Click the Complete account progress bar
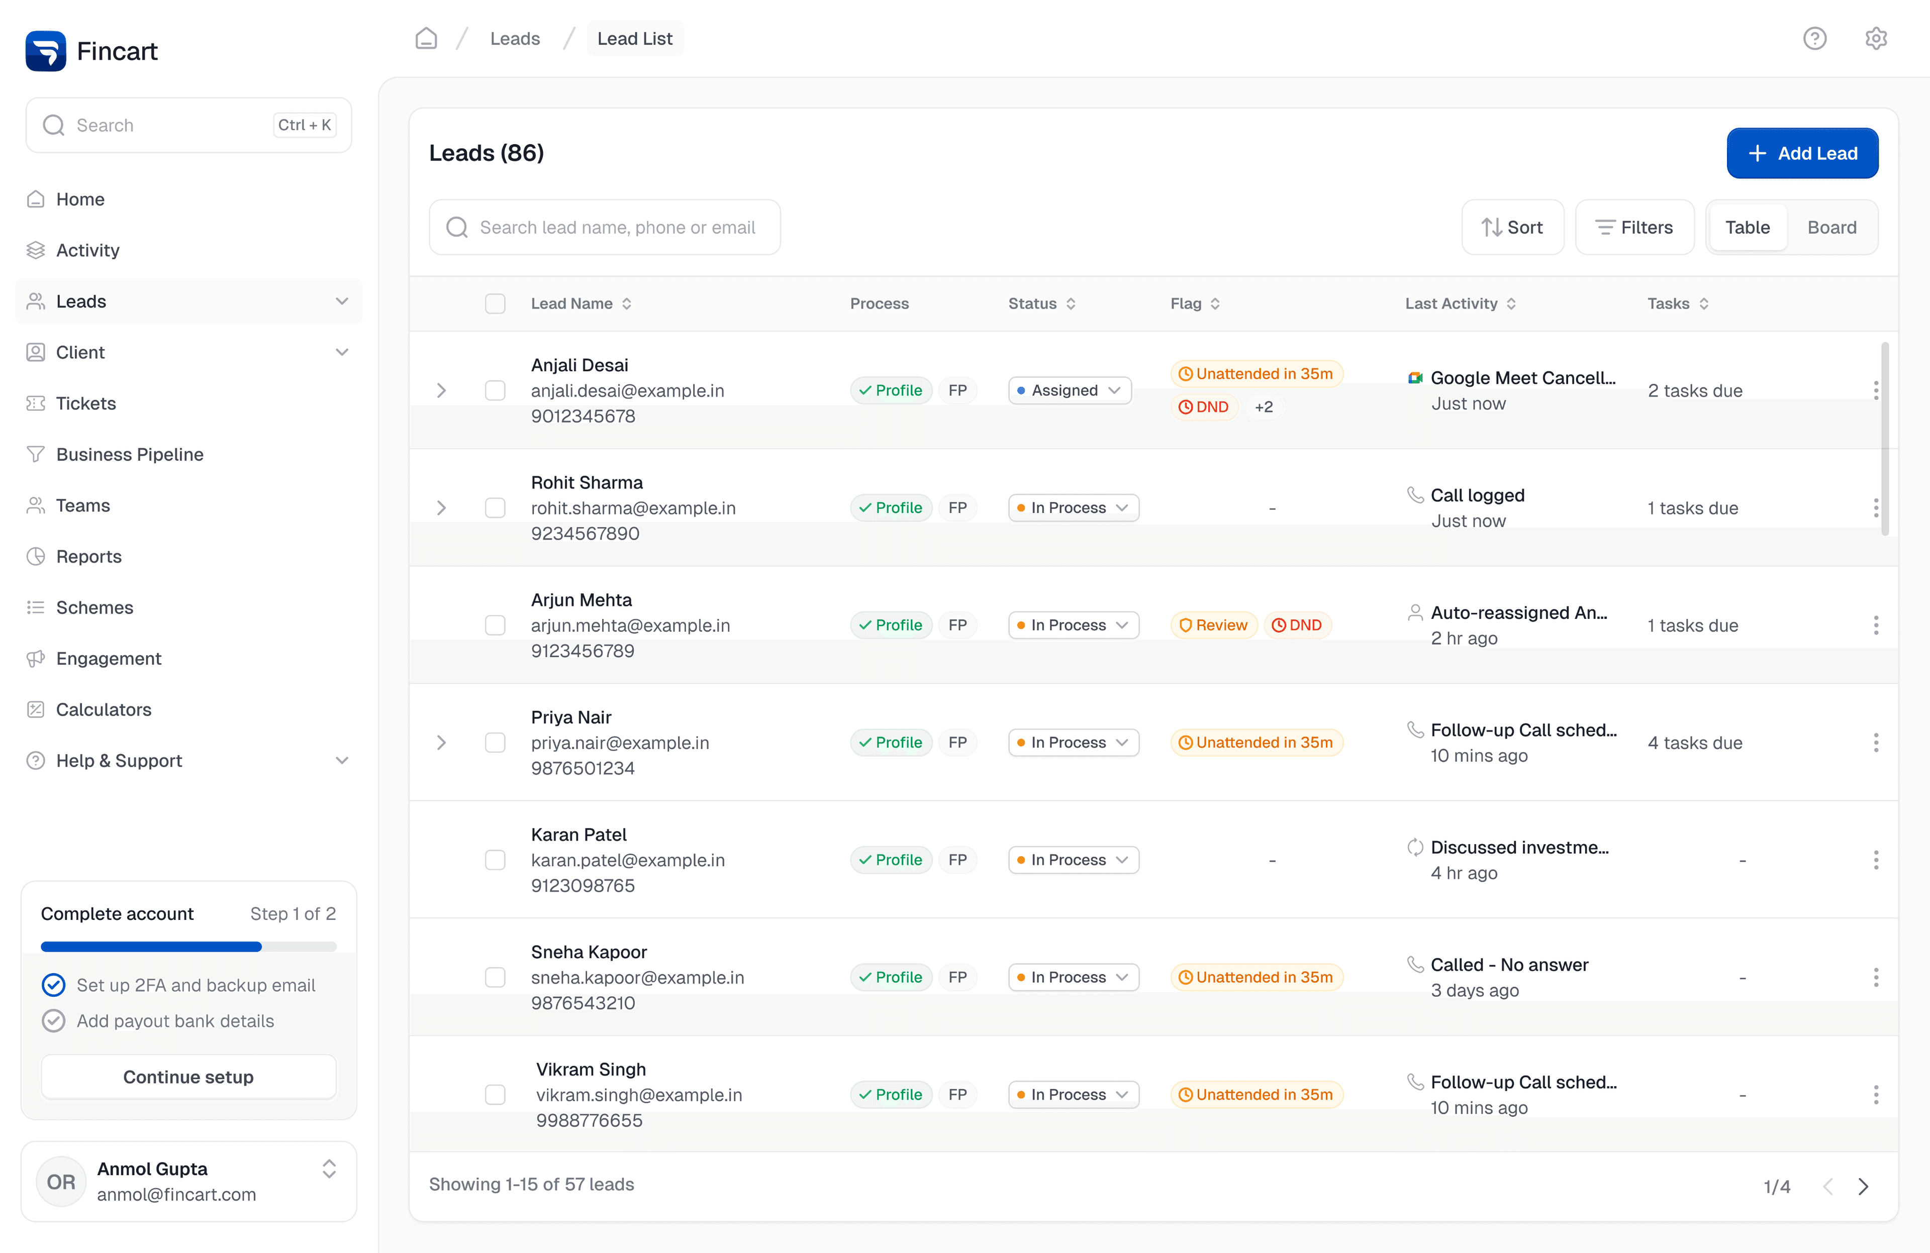Screen dimensions: 1930x1253 pyautogui.click(x=188, y=947)
